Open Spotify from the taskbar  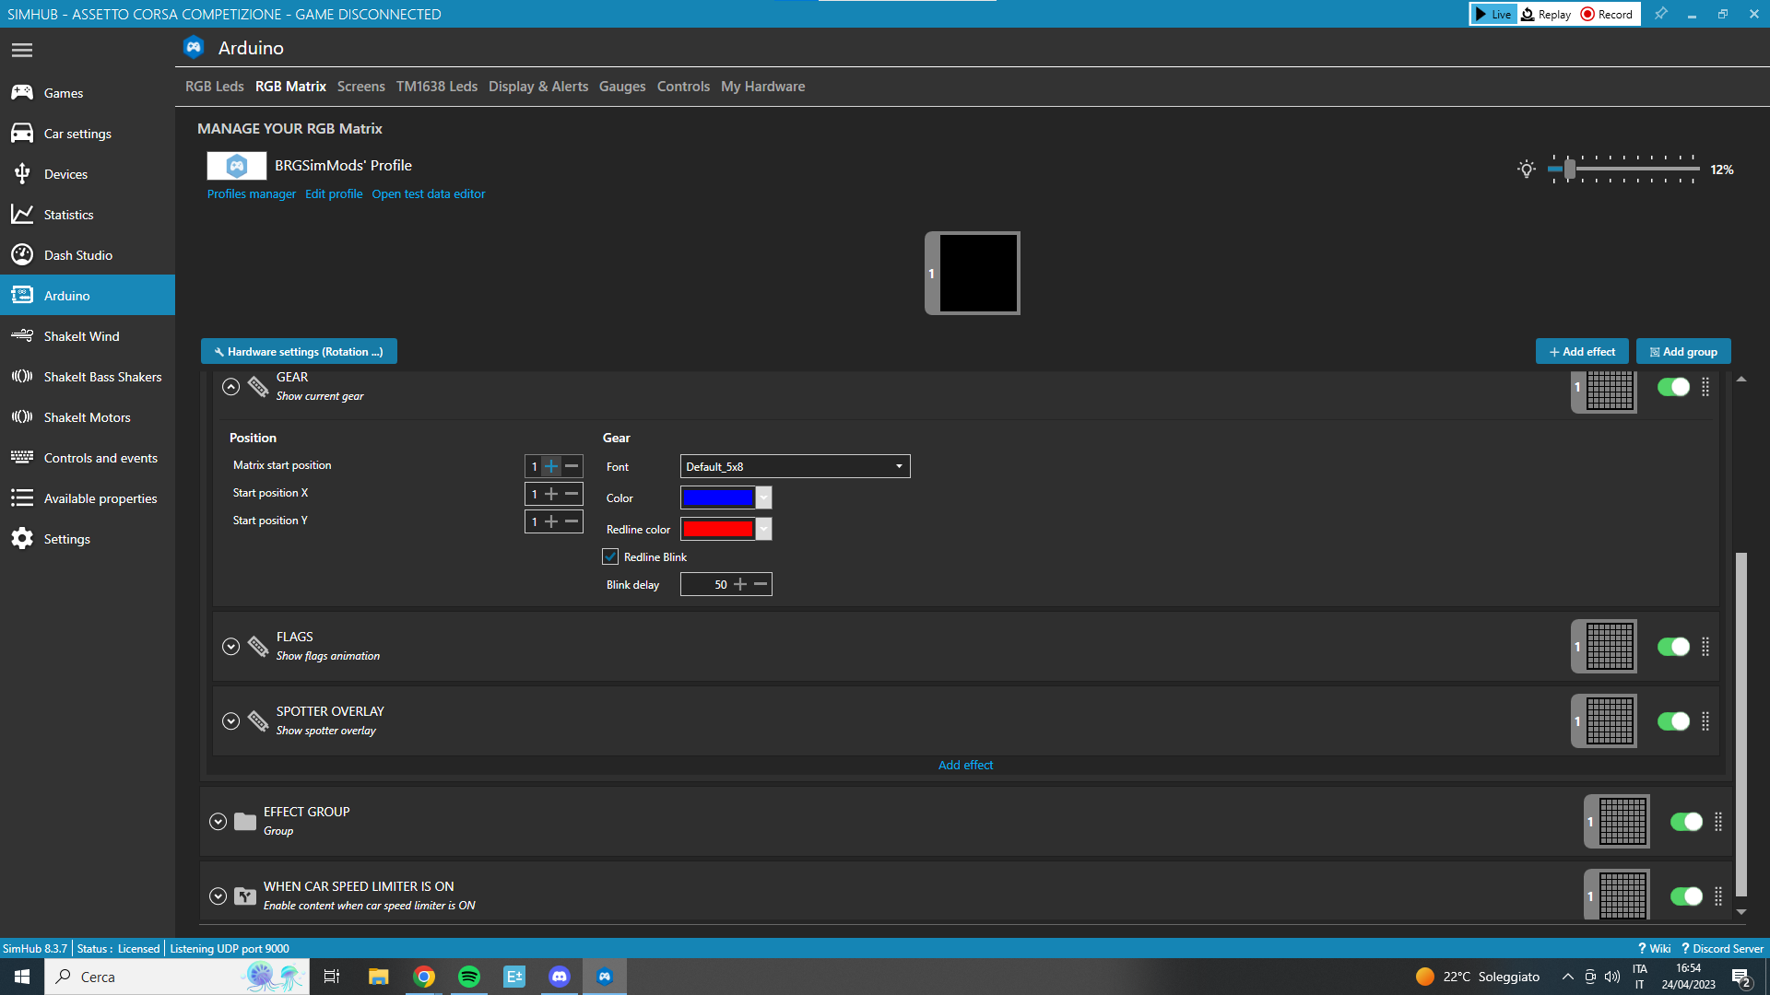point(469,977)
